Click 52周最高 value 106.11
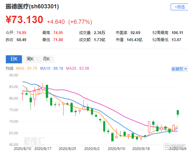The width and height of the screenshot is (188, 152). [177, 33]
